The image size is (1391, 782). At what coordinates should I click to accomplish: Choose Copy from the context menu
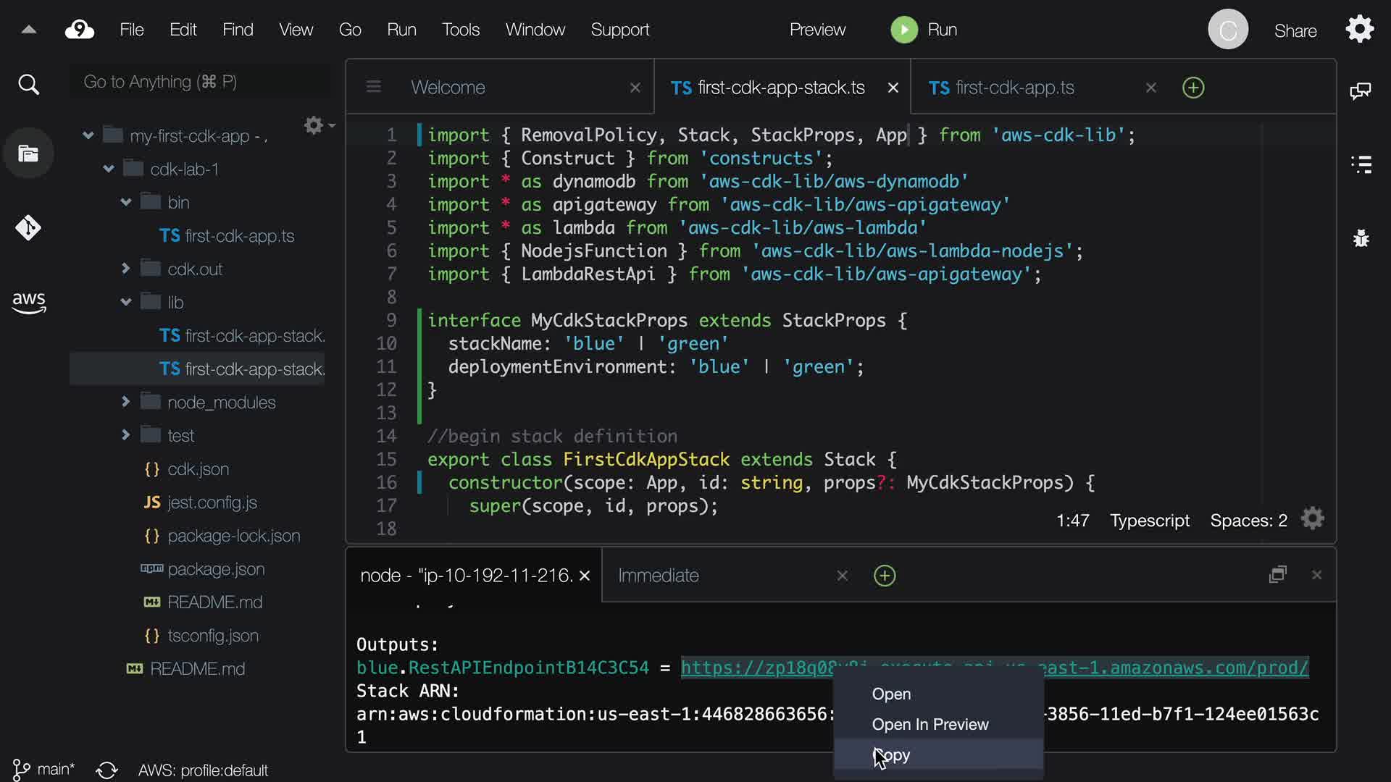point(891,755)
